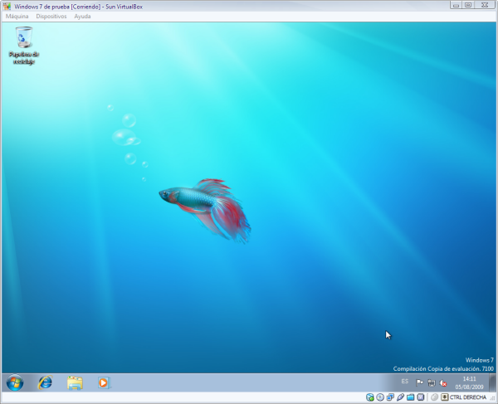Viewport: 498px width, 404px height.
Task: Open the Action Center flag tray icon
Action: pyautogui.click(x=420, y=382)
